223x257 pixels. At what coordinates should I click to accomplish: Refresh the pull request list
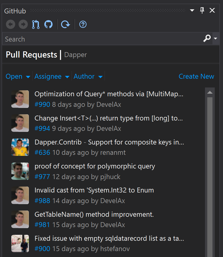[65, 25]
